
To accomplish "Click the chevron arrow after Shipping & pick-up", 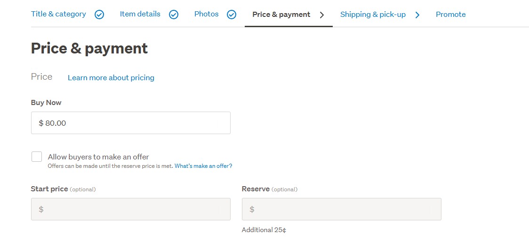I will tap(417, 15).
